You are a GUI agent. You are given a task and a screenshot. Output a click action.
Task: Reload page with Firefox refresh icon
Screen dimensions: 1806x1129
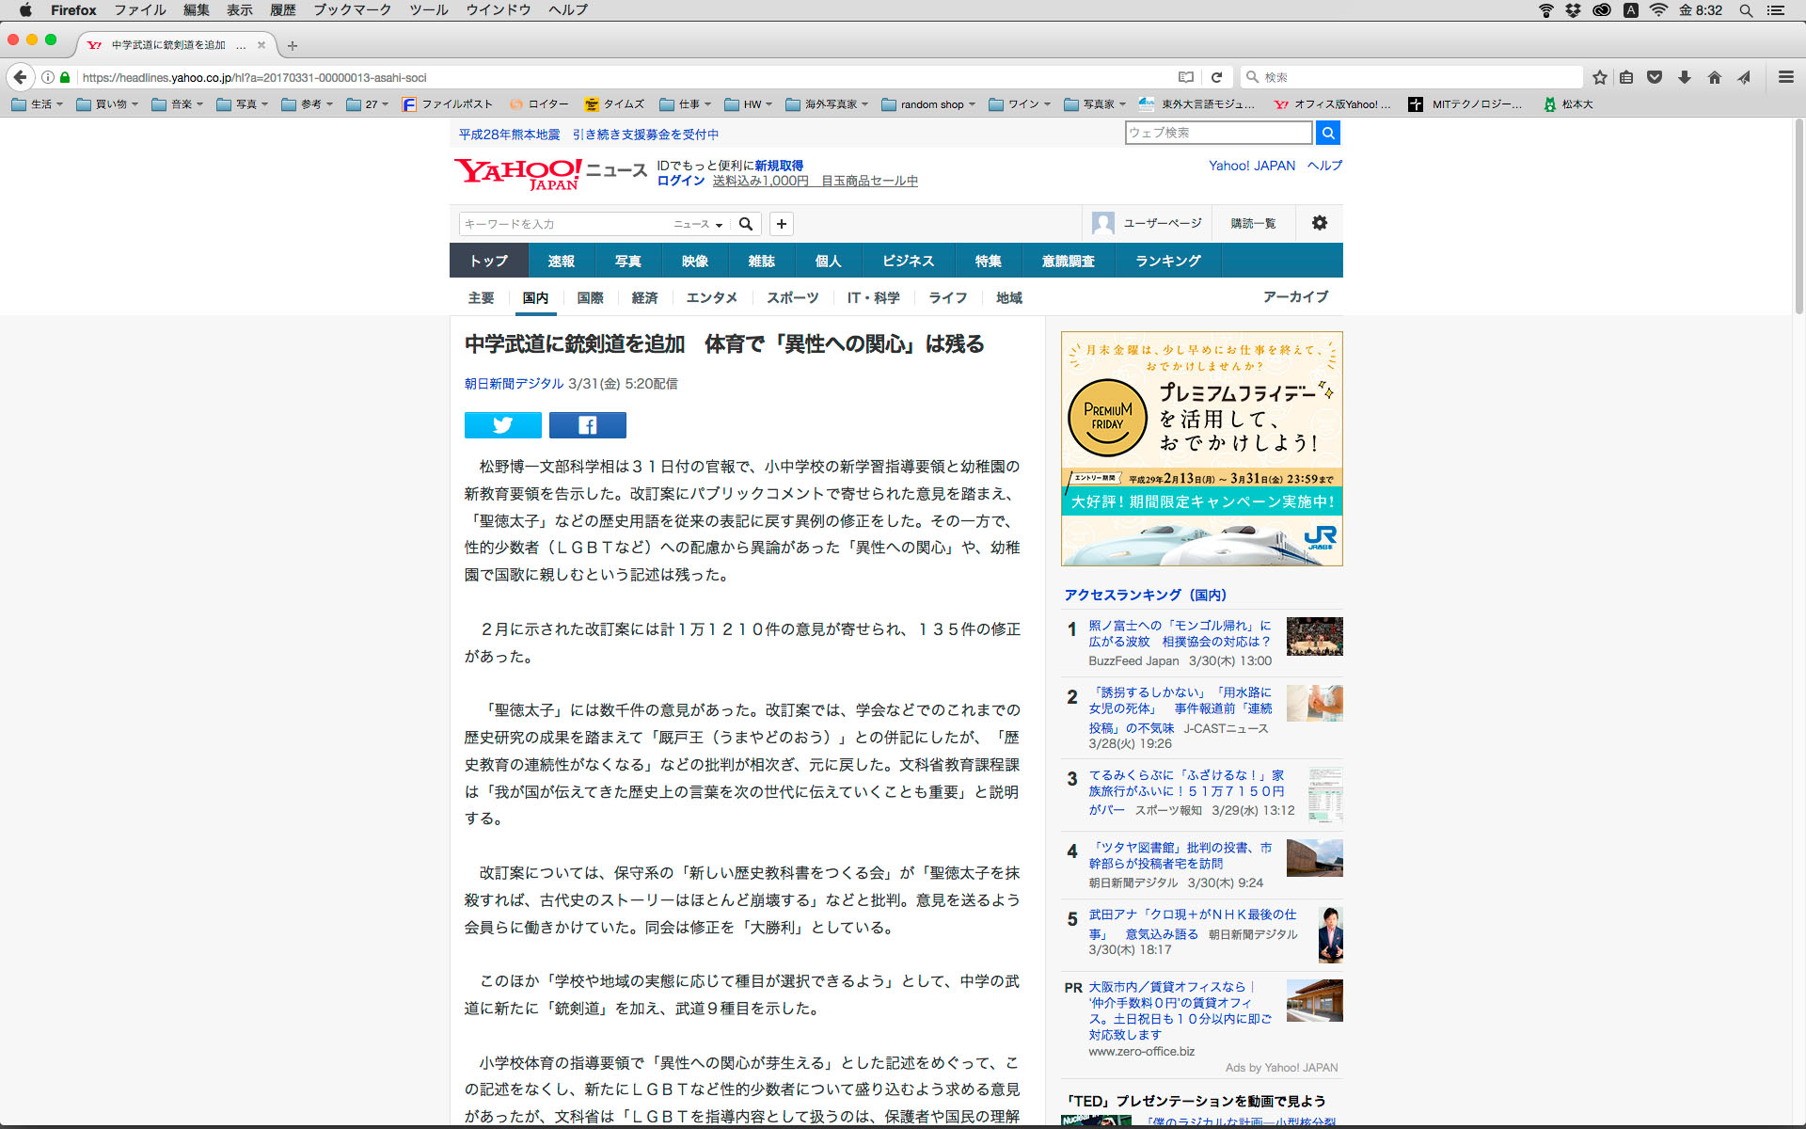click(x=1216, y=77)
